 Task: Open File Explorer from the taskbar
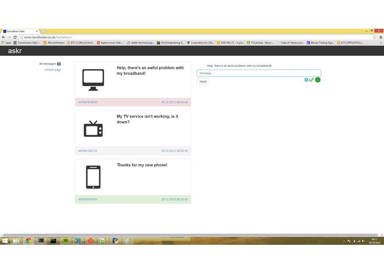pyautogui.click(x=16, y=241)
